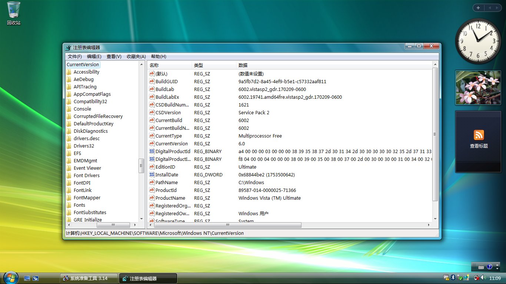Open the 查看(V) menu
Viewport: 506px width, 284px height.
(114, 57)
